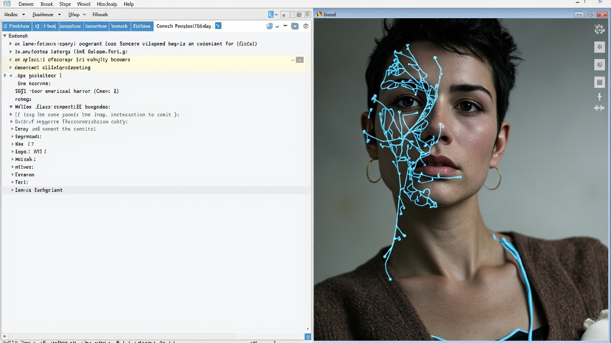Click the square blue icon near the tab row's end
Viewport: 611px width, 343px height.
(x=295, y=26)
